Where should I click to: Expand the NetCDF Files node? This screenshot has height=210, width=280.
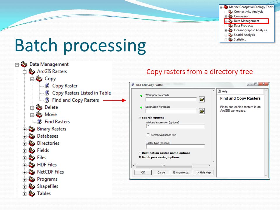tap(24, 172)
